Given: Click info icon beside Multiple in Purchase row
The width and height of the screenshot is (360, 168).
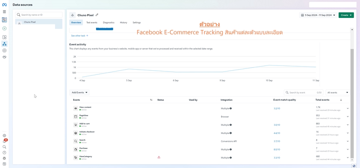Looking at the screenshot, I should (231, 149).
